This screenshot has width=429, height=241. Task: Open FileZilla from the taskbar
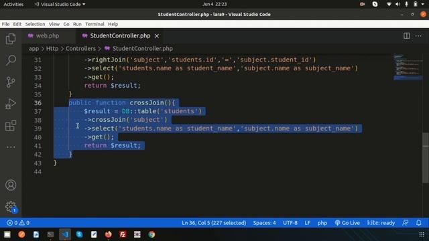(123, 234)
